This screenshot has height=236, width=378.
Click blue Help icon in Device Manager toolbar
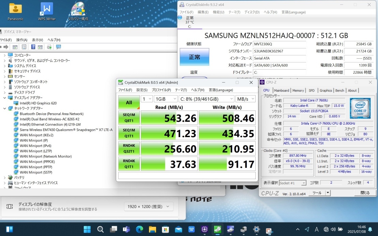pyautogui.click(x=33, y=47)
